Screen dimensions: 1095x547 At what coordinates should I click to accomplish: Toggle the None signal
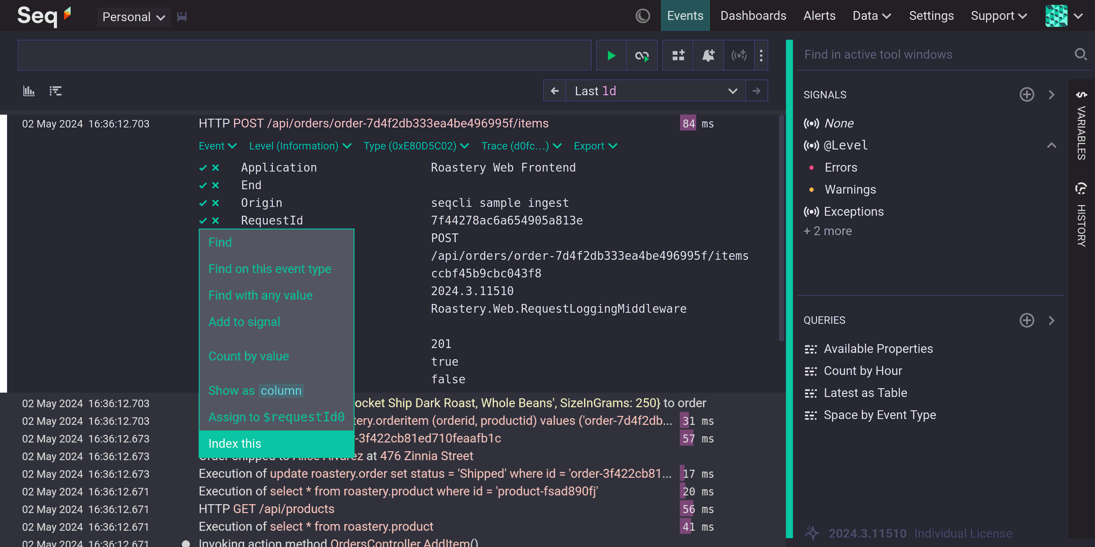[x=829, y=124]
